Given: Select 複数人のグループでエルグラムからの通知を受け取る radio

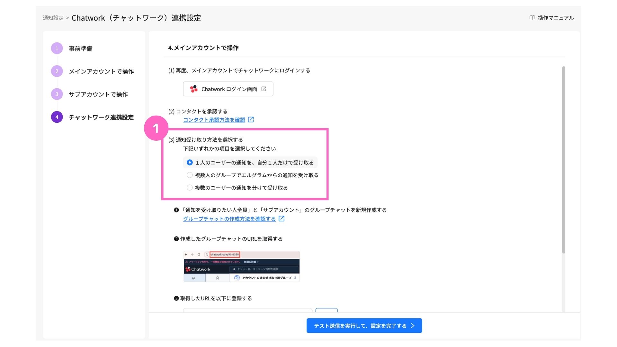Looking at the screenshot, I should click(x=190, y=175).
